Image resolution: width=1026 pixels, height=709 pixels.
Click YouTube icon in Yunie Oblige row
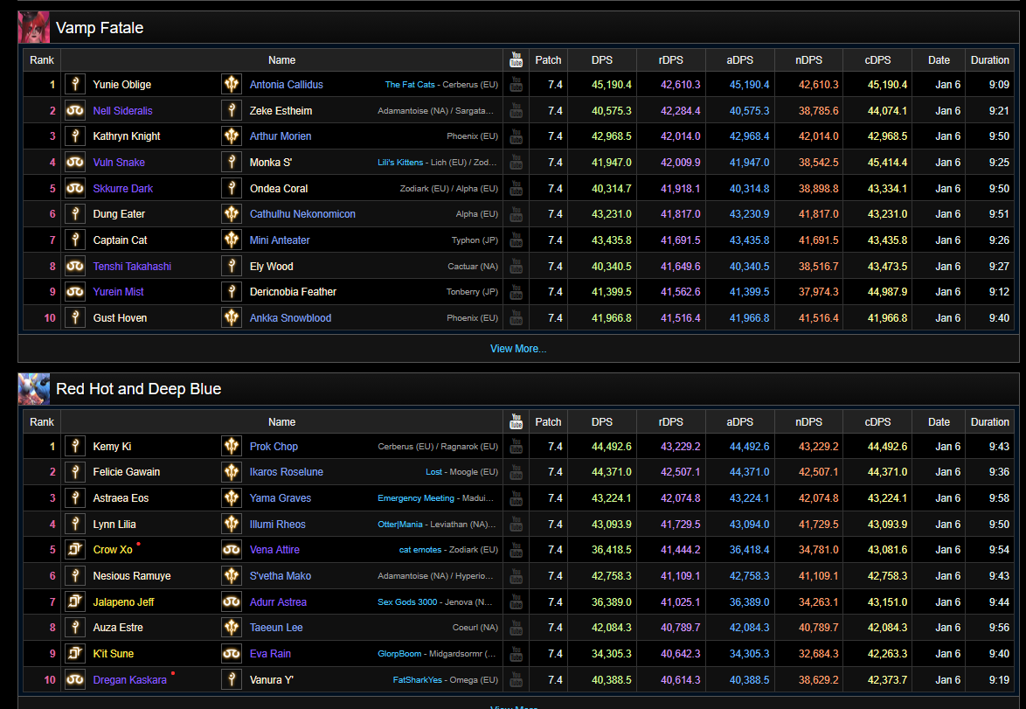516,85
